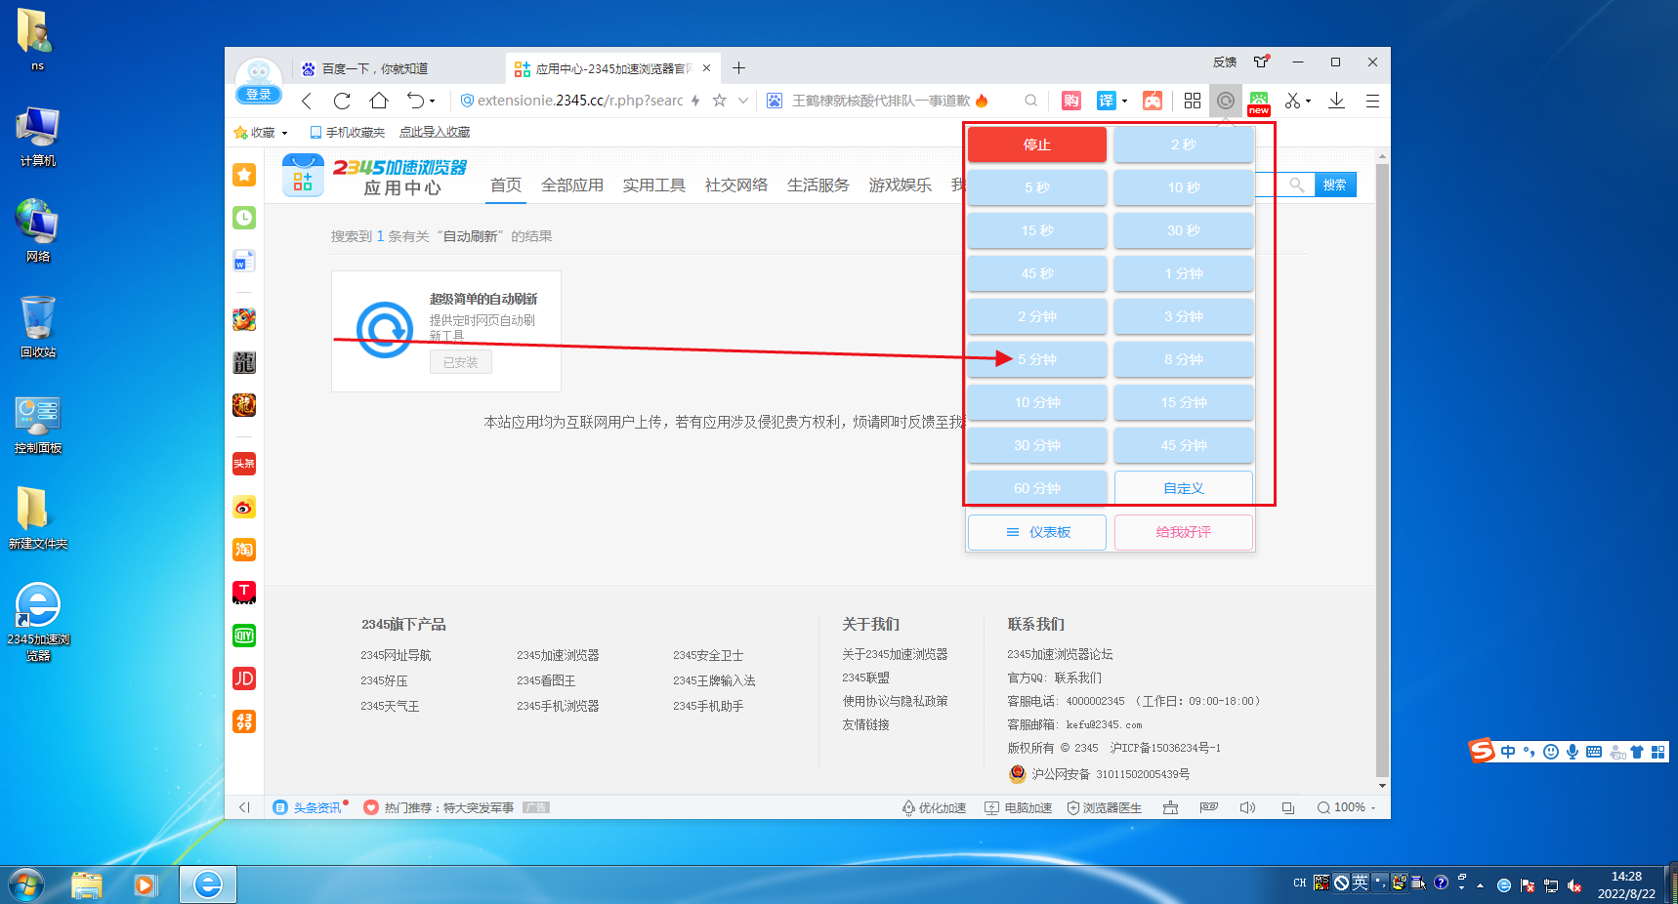Open the translate 译 extension icon
Image resolution: width=1678 pixels, height=904 pixels.
click(1106, 101)
